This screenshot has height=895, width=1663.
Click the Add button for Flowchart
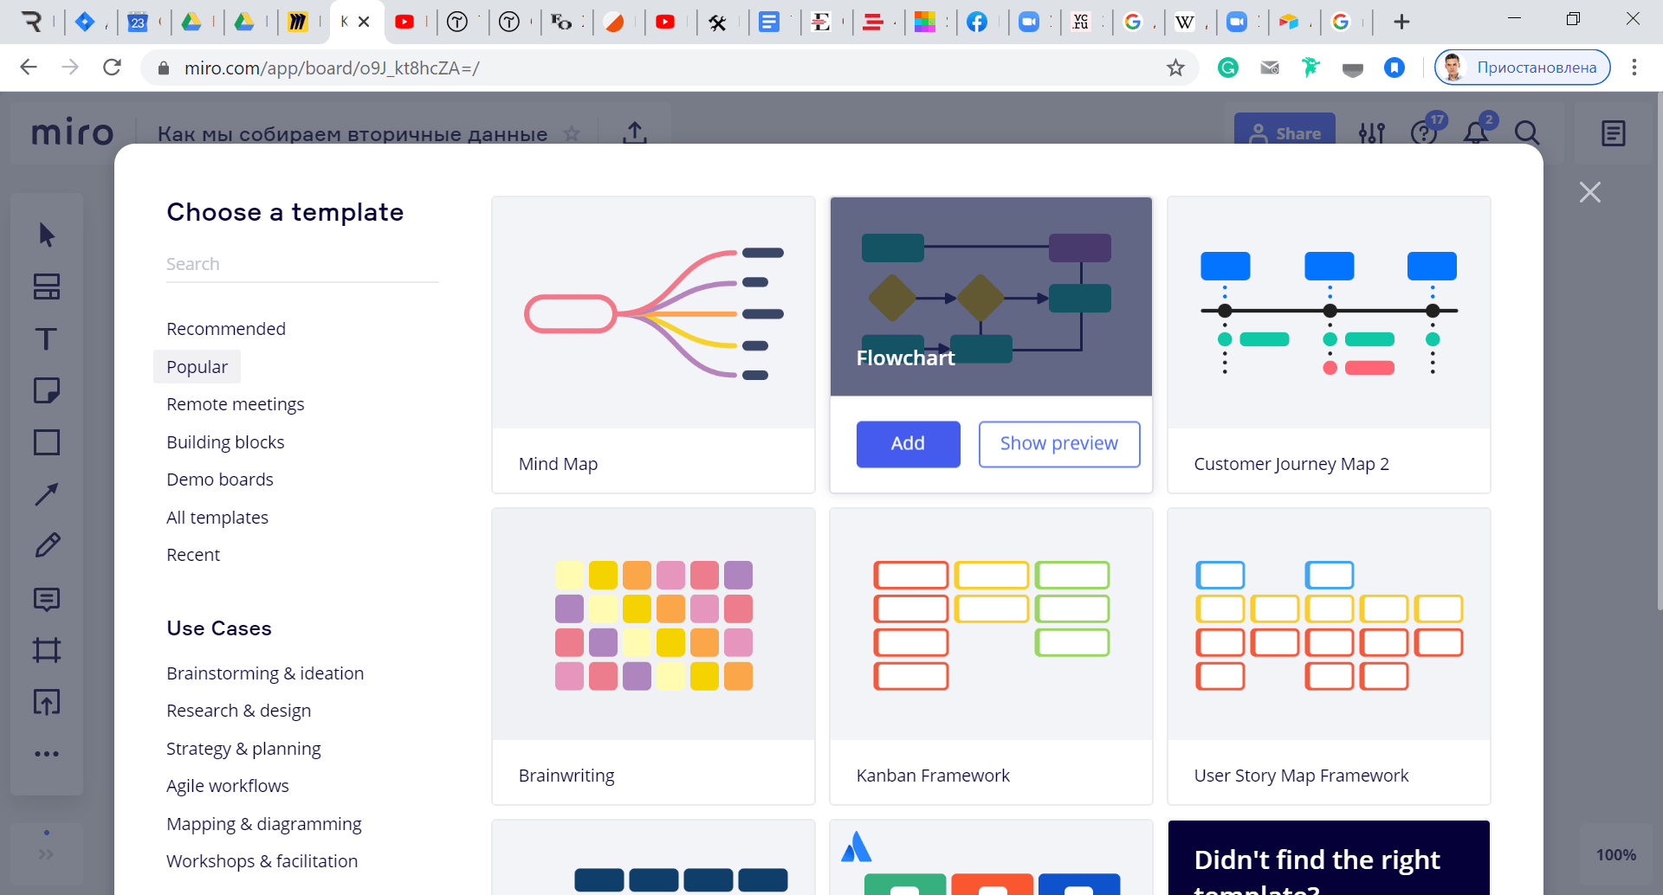pyautogui.click(x=908, y=444)
